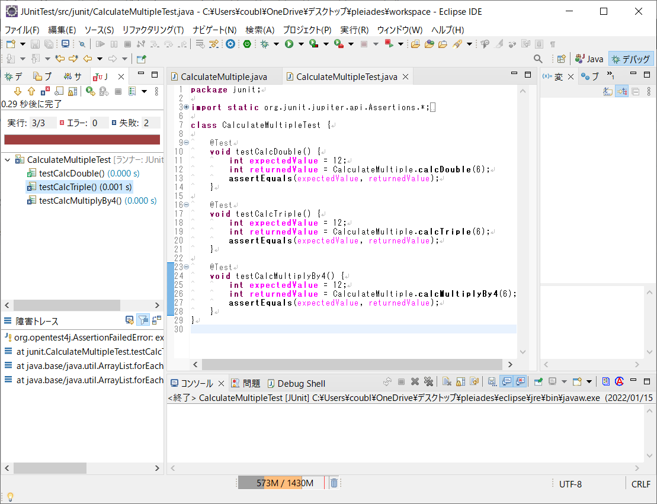Click the Last Edit Location arrow icon
Viewport: 657px width, 504px height.
click(59, 59)
